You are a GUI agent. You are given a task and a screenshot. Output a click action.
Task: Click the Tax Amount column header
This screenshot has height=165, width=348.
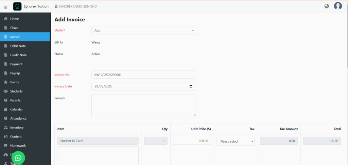[x=289, y=129]
